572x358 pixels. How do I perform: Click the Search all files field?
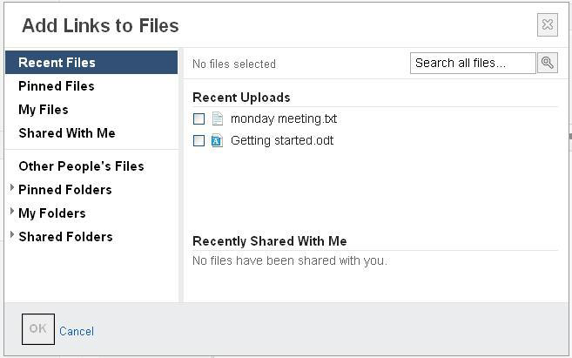coord(473,63)
